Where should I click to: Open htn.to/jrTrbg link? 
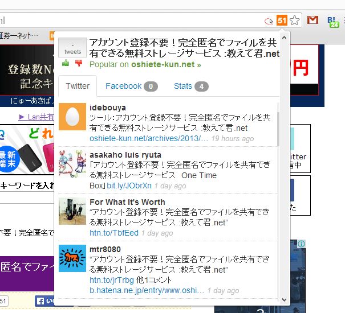pyautogui.click(x=112, y=280)
